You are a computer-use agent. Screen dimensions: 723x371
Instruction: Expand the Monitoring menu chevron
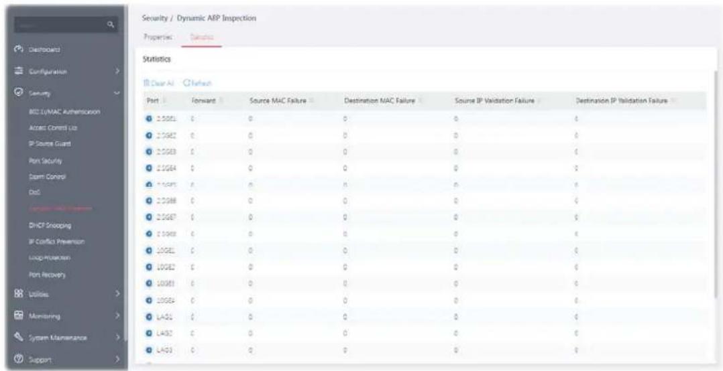pyautogui.click(x=117, y=316)
